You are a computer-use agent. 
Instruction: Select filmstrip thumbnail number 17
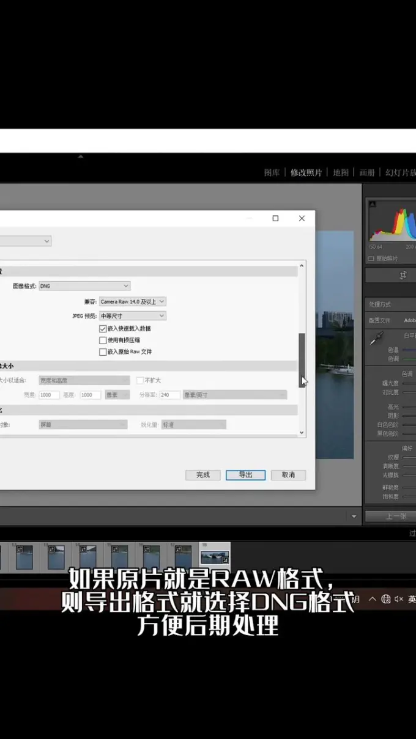[x=183, y=557]
